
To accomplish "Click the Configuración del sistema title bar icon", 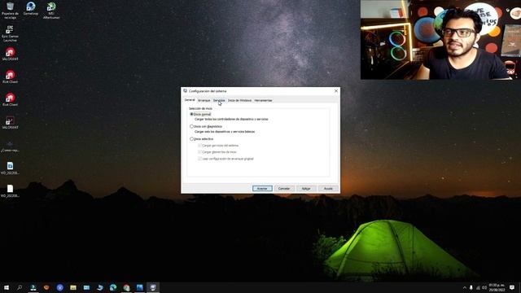I will tap(185, 90).
